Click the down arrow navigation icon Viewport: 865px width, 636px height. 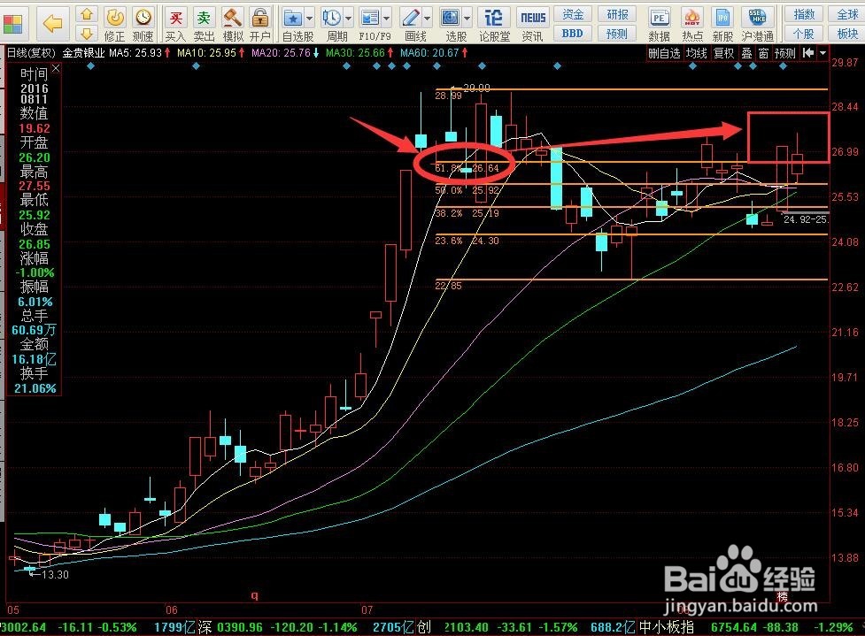(86, 34)
